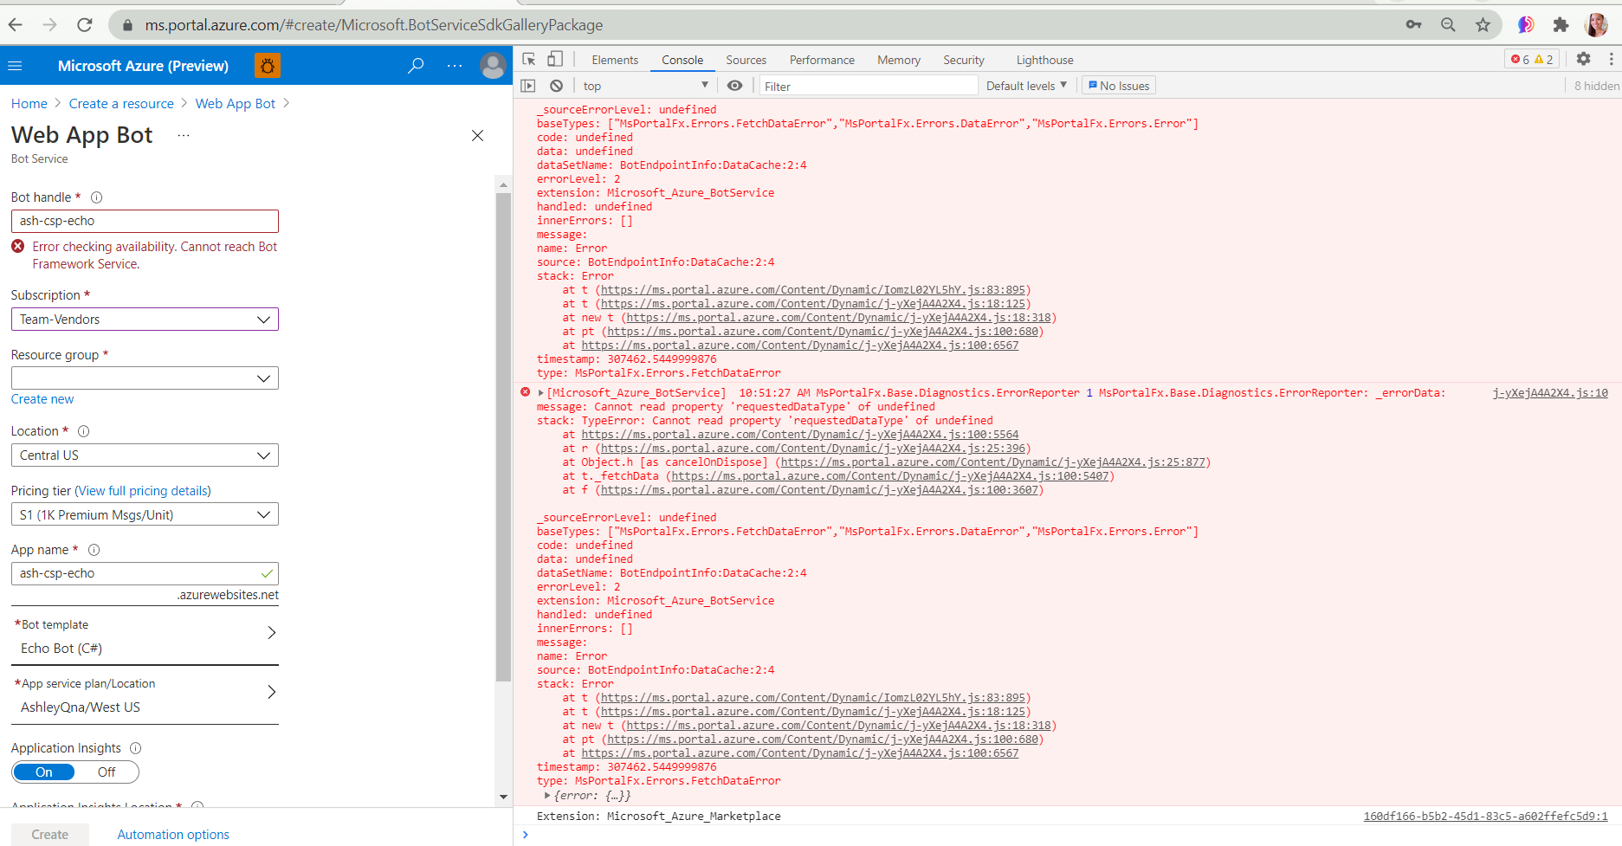
Task: Click the orange bug feedback icon
Action: tap(267, 65)
